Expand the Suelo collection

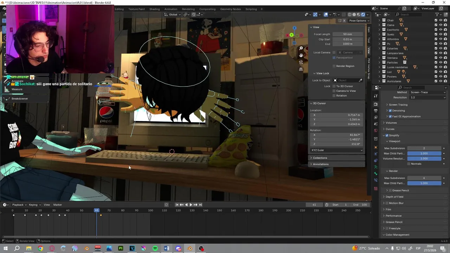[x=380, y=34]
